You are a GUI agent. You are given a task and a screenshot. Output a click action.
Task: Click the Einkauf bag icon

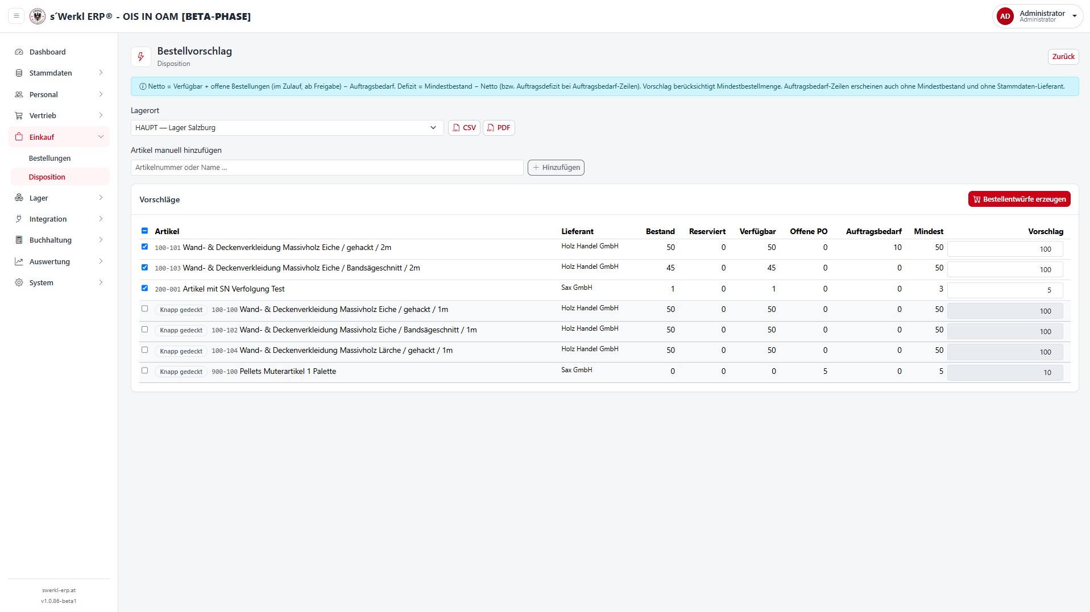click(19, 137)
